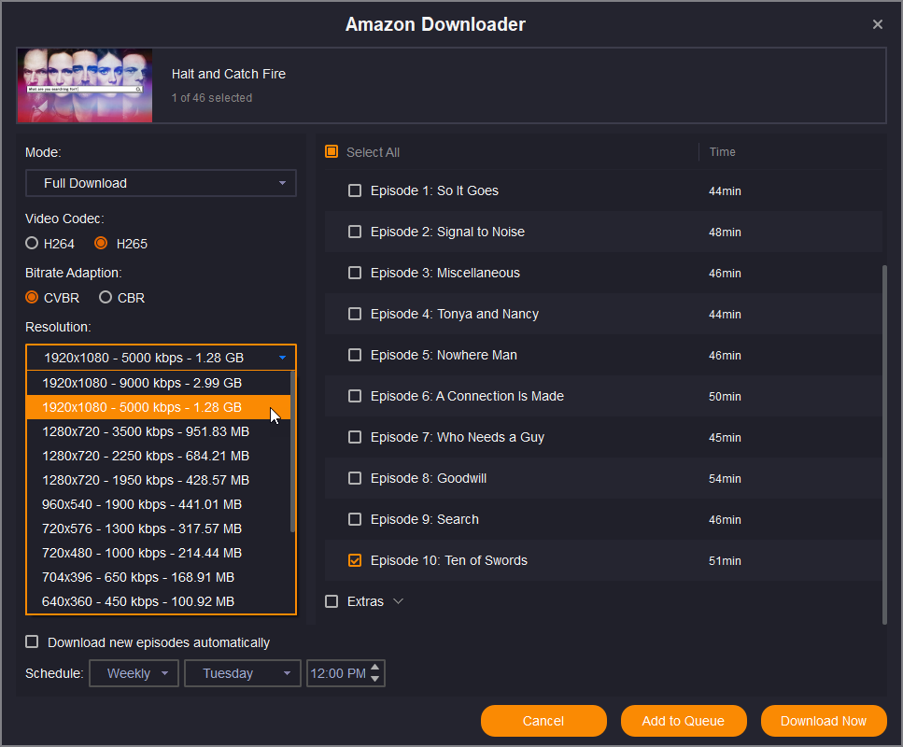This screenshot has height=747, width=903.
Task: Check Episode 1: So It Goes
Action: (x=355, y=190)
